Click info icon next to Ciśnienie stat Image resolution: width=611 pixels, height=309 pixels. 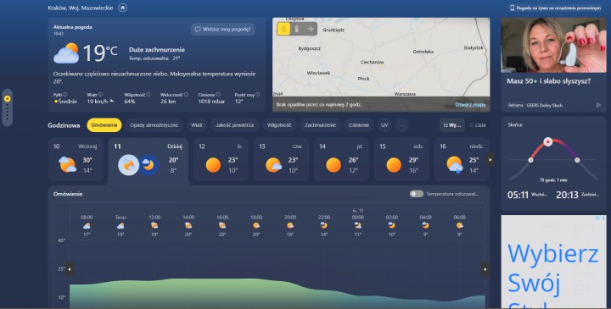(x=218, y=95)
